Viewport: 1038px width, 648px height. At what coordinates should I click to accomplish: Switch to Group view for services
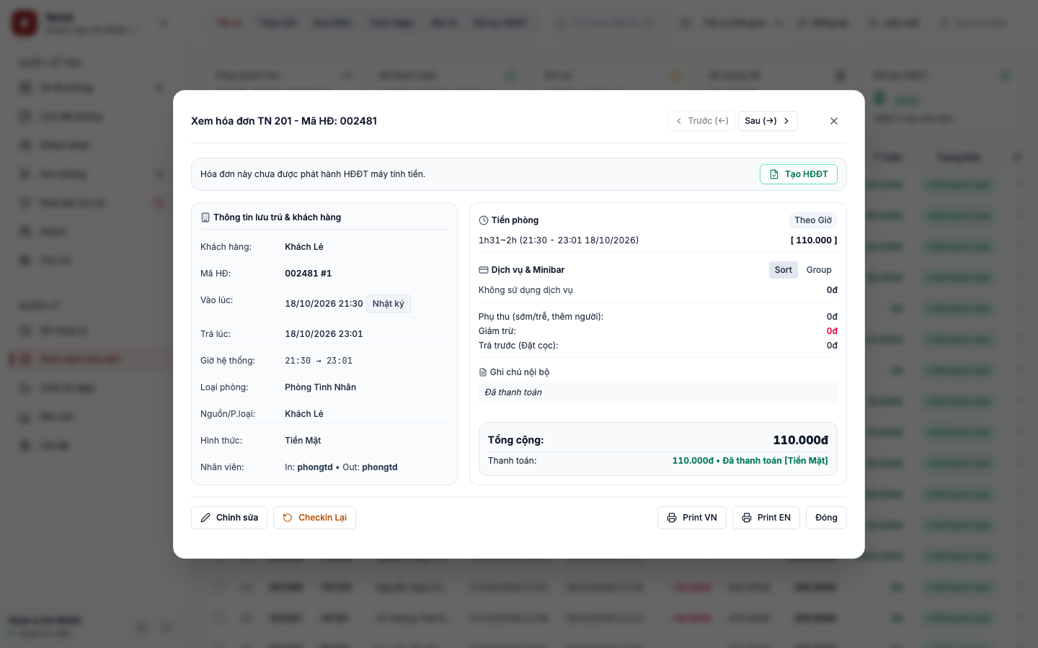pos(819,270)
